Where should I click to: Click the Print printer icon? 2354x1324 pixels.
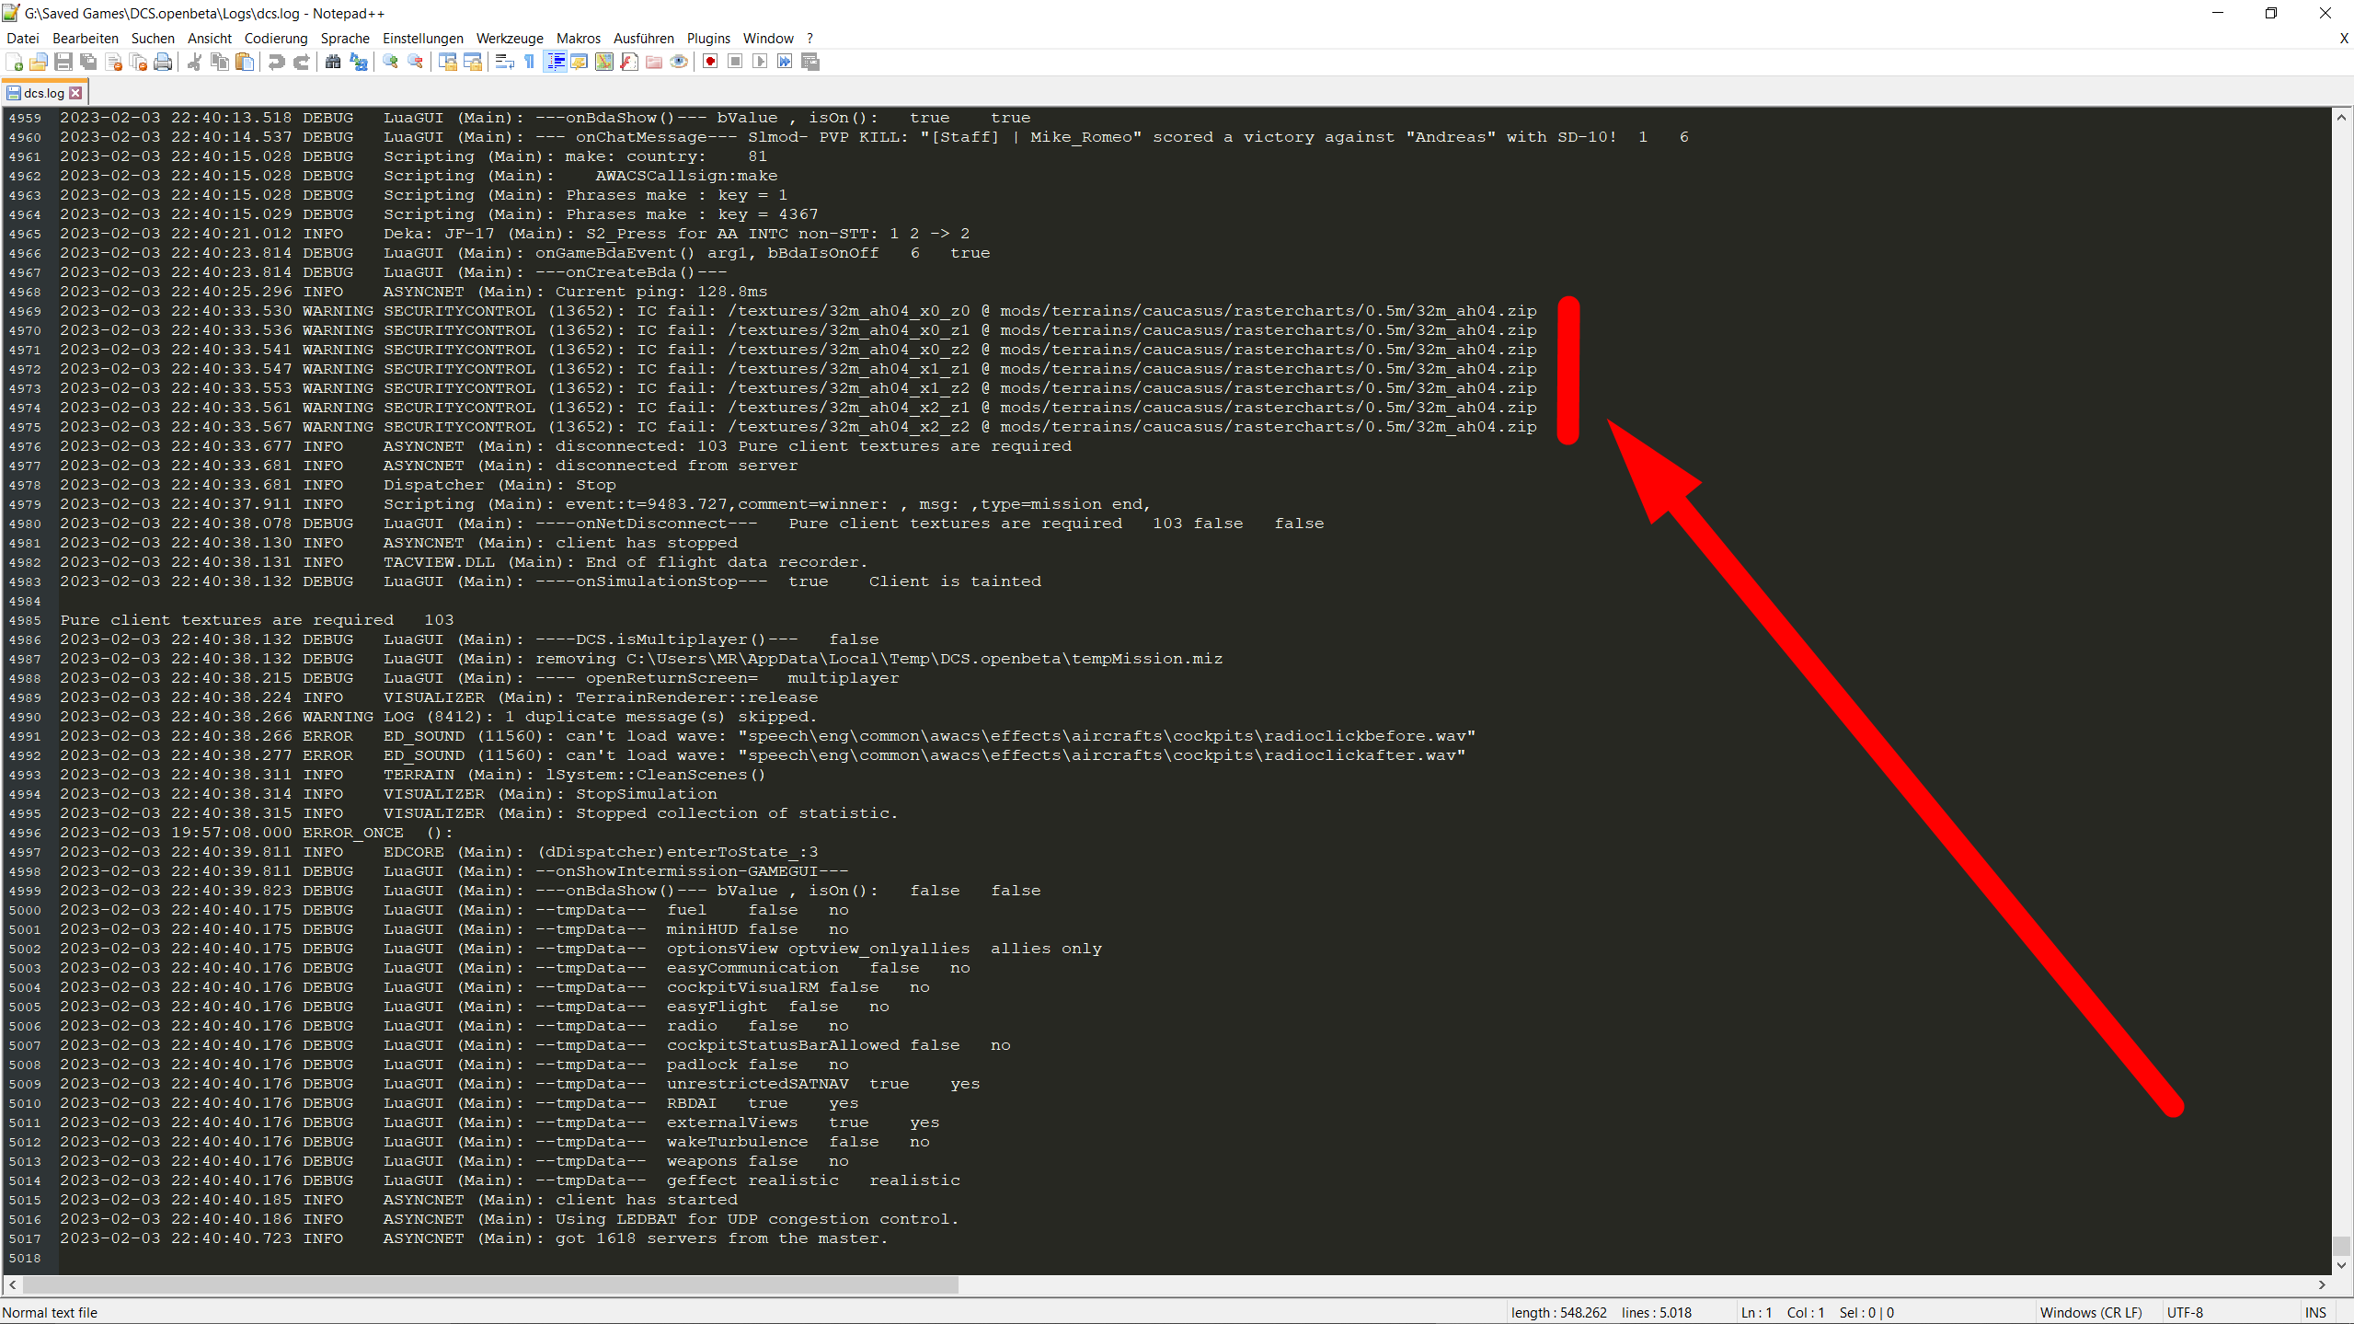pos(164,62)
